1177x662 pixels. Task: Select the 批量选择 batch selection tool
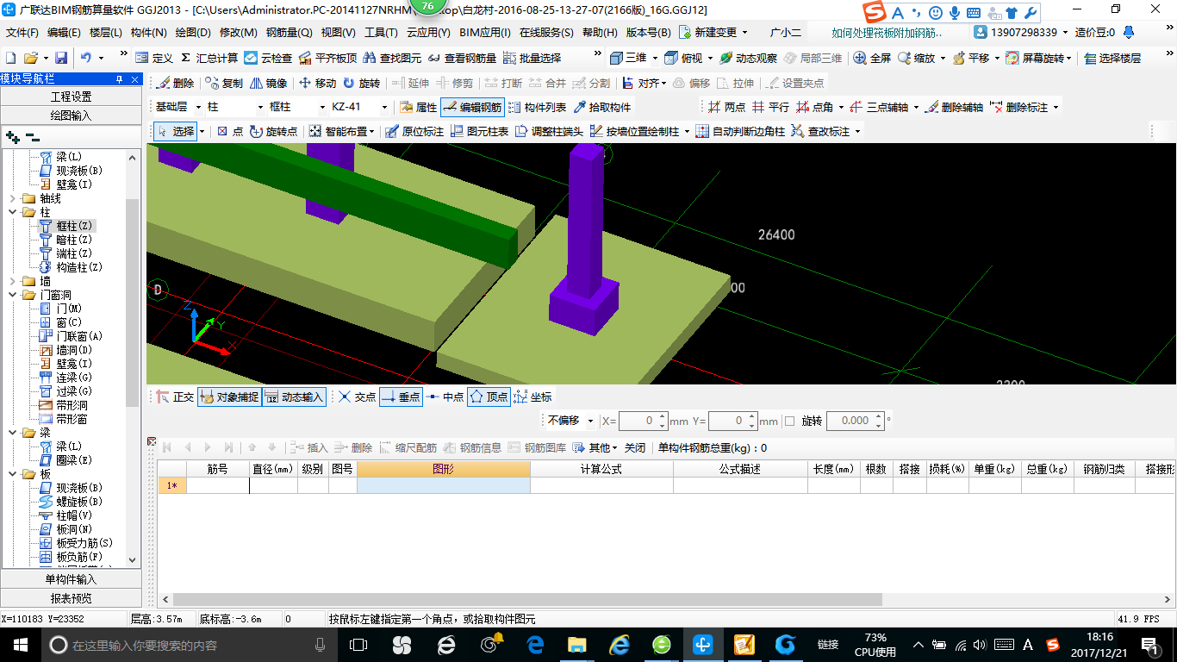click(x=532, y=58)
